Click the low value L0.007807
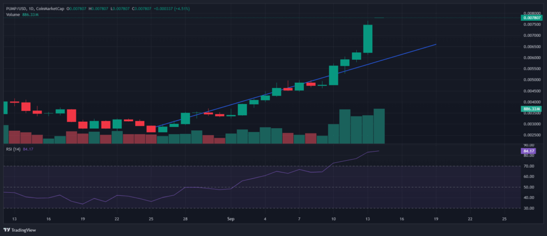The height and width of the screenshot is (236, 547). [119, 9]
